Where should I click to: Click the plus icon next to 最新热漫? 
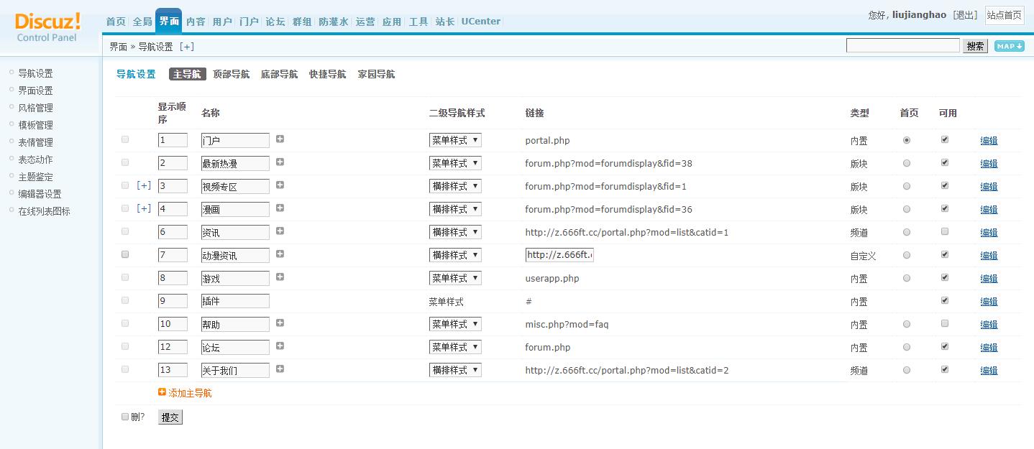tap(279, 162)
